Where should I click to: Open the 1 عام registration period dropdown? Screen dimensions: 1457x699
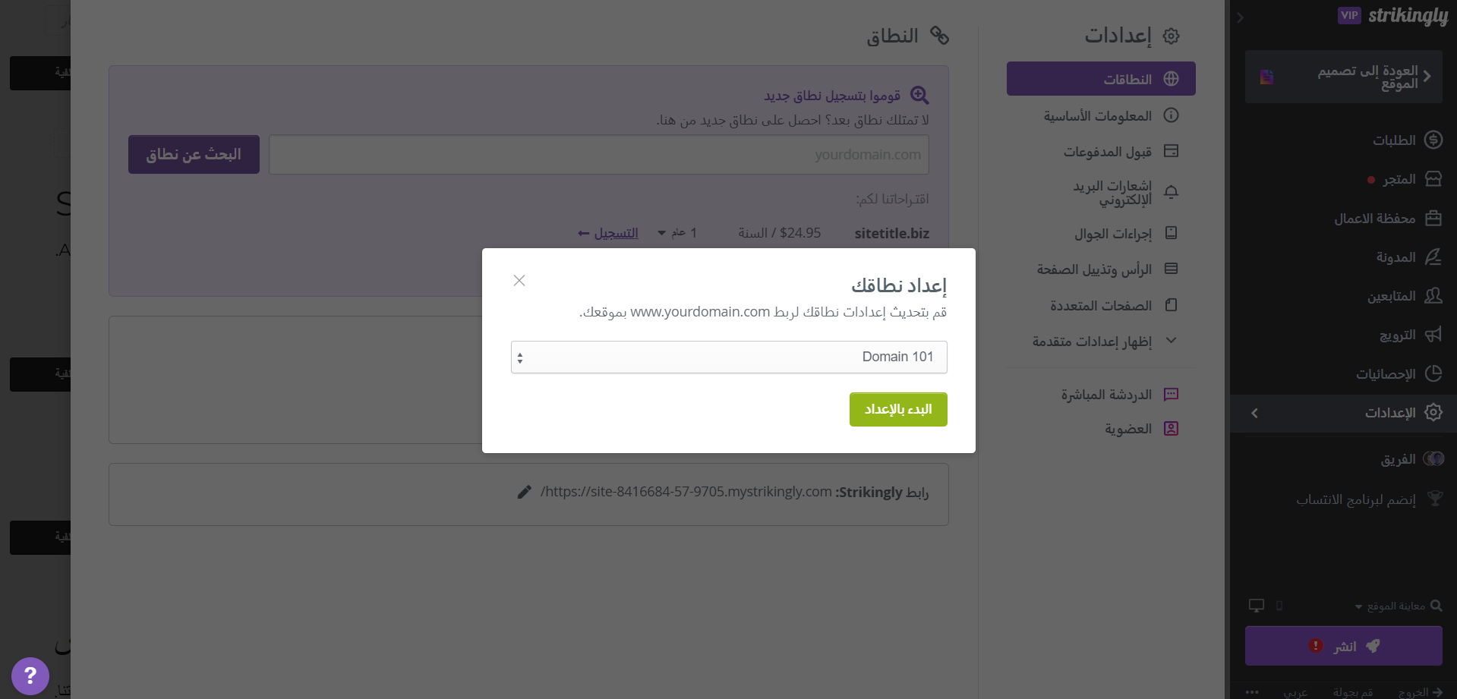(677, 233)
